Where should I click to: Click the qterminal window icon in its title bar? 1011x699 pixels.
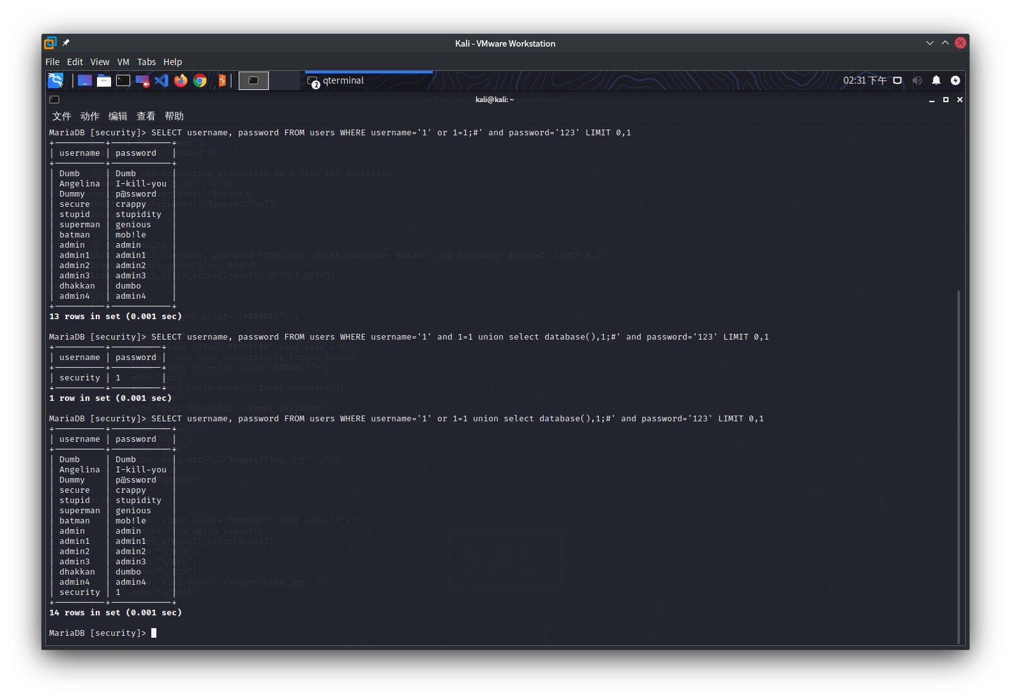point(54,100)
